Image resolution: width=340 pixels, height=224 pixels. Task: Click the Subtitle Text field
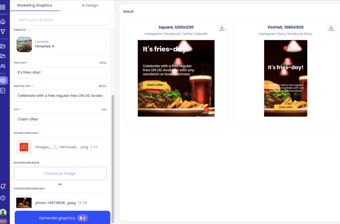pos(60,96)
